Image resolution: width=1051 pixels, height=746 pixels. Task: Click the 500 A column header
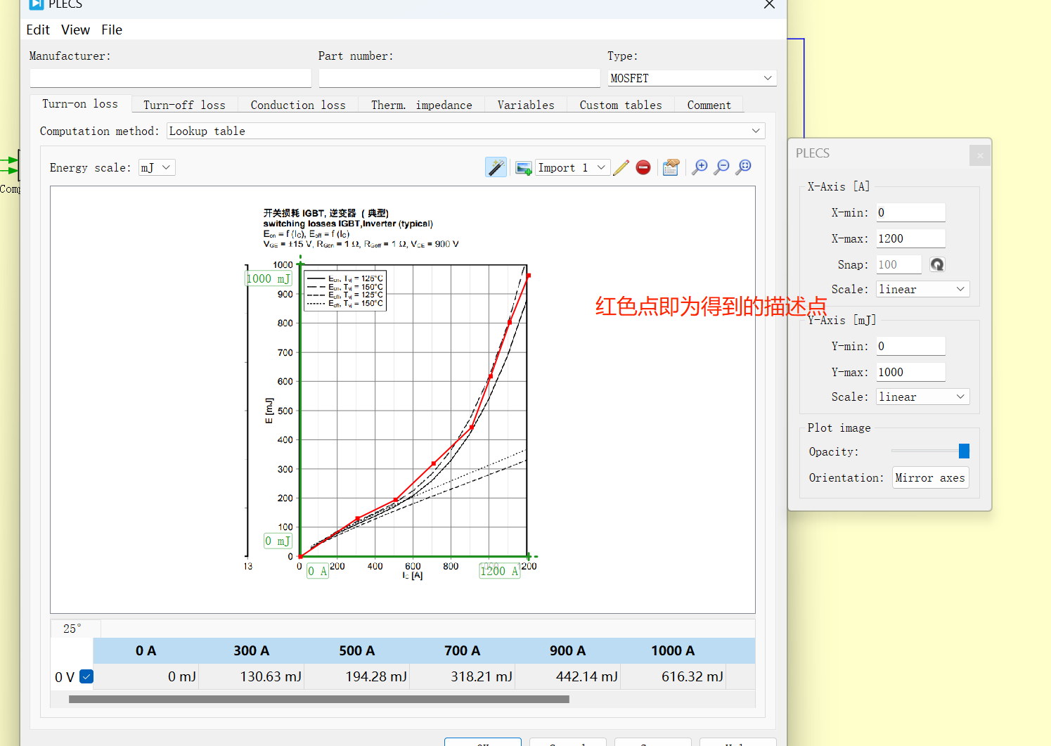(357, 650)
